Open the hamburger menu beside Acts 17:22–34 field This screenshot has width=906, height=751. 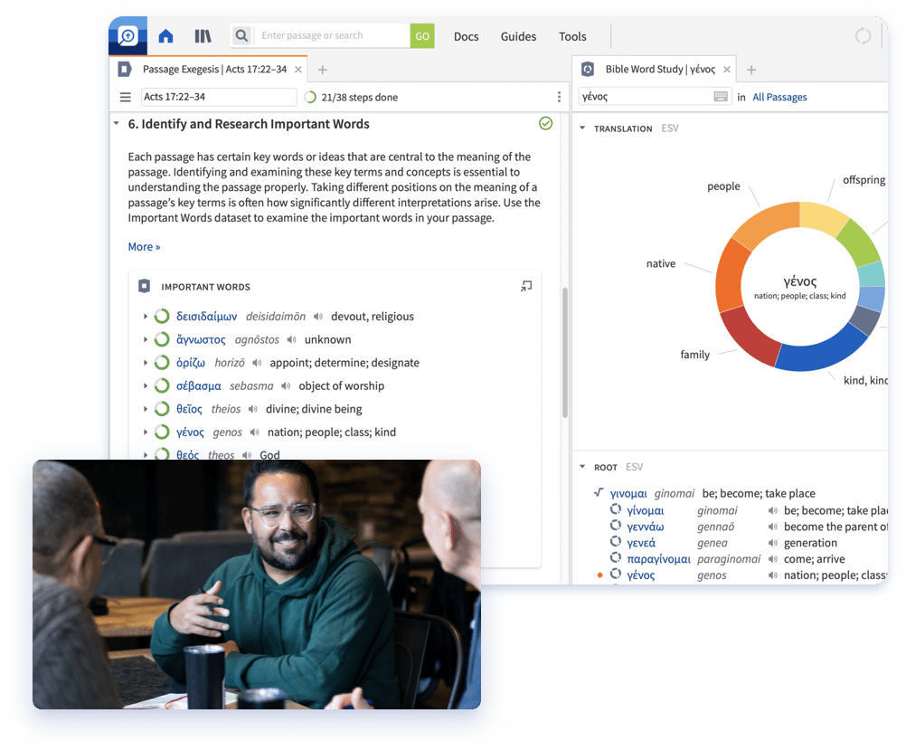pyautogui.click(x=126, y=97)
